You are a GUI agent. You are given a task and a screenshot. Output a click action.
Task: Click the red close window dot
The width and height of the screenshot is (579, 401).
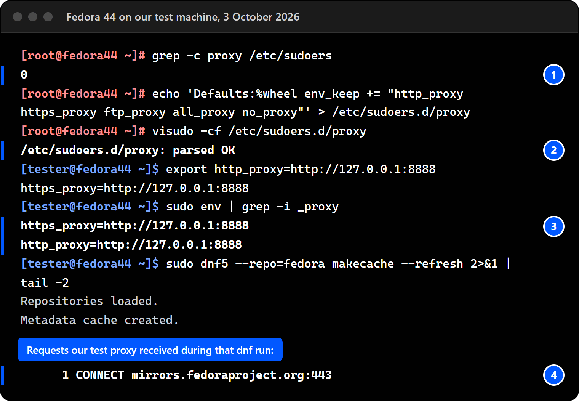tap(18, 17)
